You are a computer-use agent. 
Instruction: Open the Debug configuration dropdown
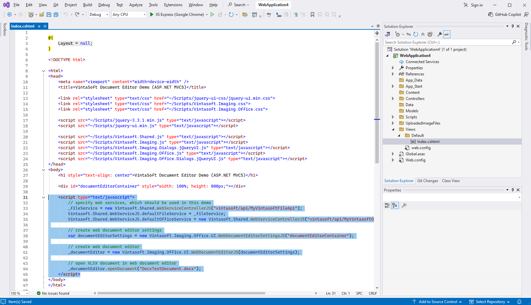99,15
